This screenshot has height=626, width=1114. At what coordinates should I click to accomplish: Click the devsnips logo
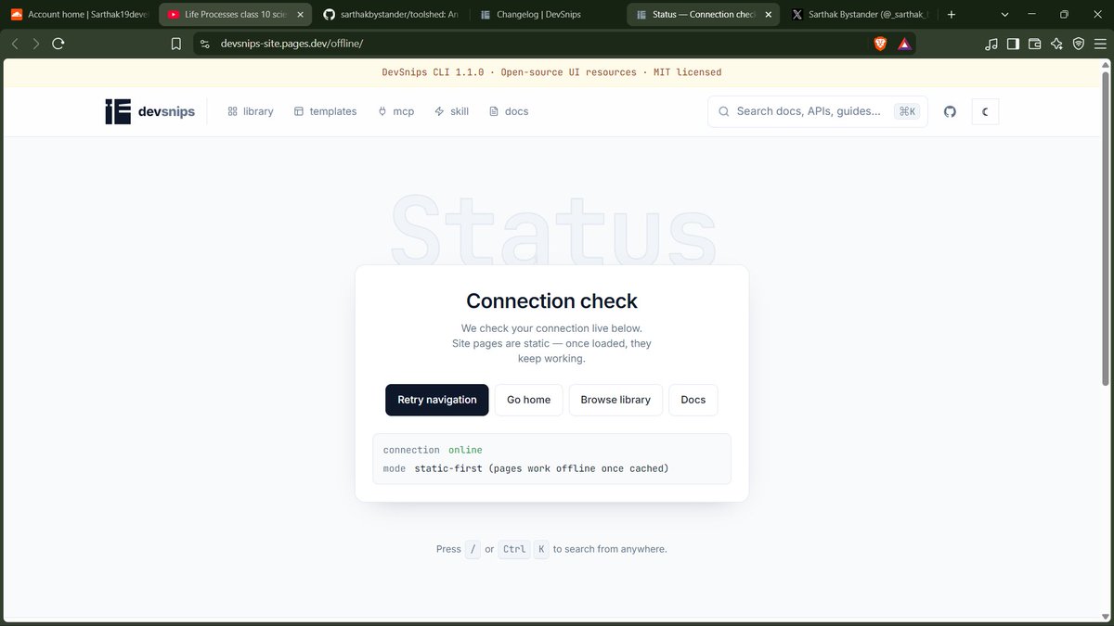(150, 111)
